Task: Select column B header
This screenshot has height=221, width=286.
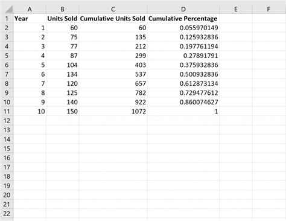Action: (x=62, y=9)
